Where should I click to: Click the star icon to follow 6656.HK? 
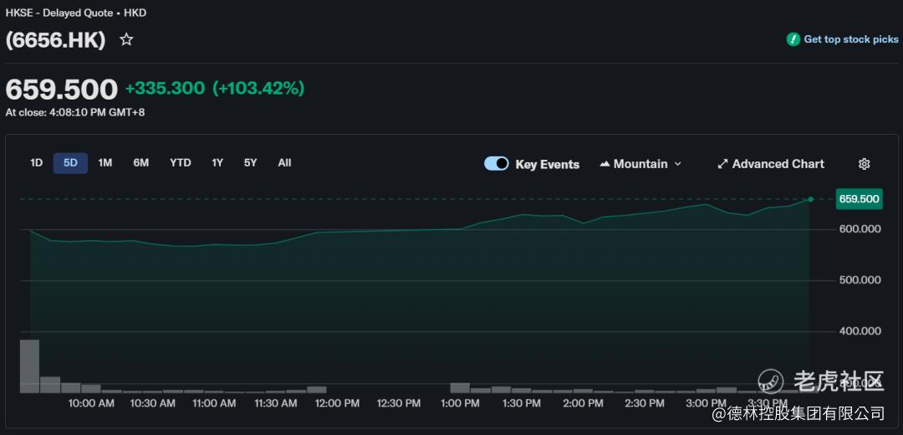(126, 39)
